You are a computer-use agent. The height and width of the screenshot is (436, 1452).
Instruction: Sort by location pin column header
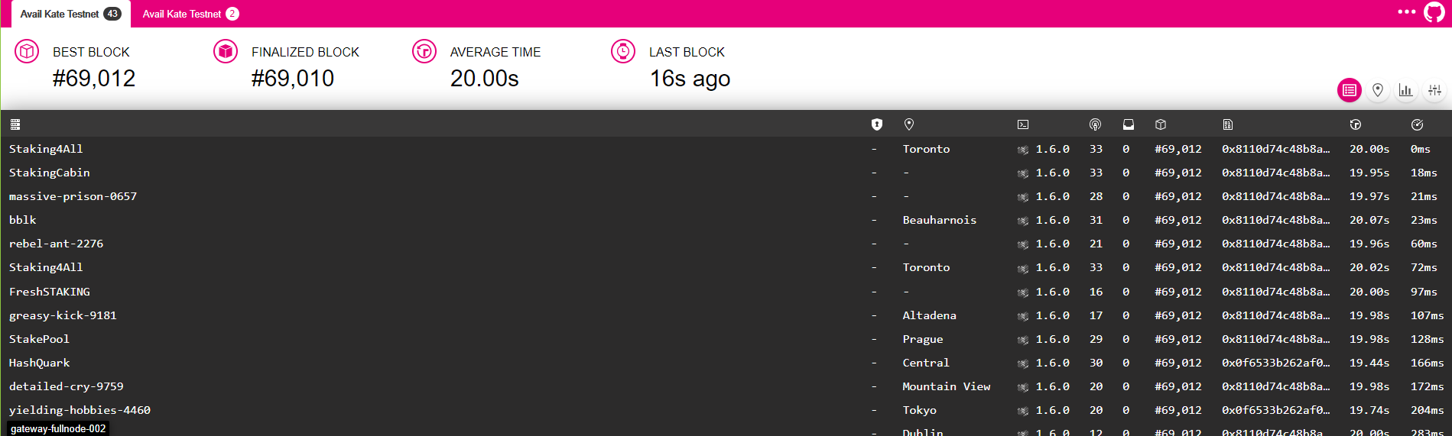pyautogui.click(x=909, y=124)
